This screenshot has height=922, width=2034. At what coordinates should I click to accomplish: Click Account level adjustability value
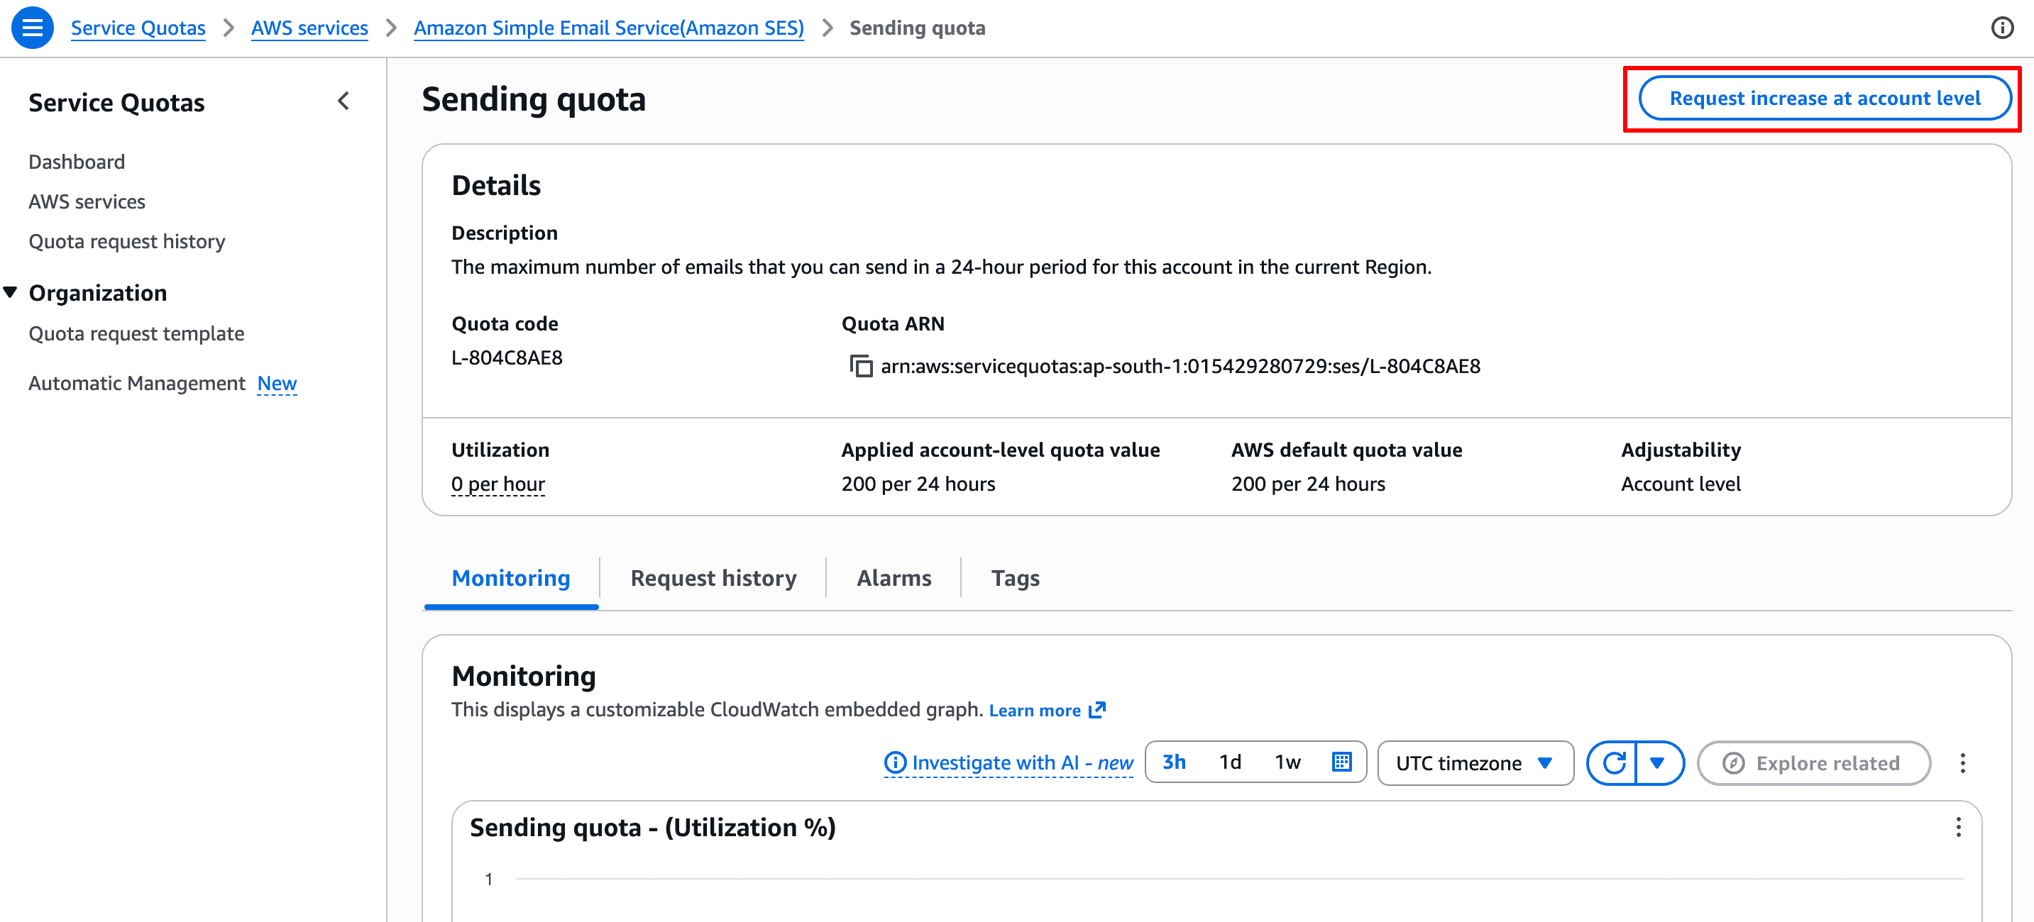click(1681, 484)
